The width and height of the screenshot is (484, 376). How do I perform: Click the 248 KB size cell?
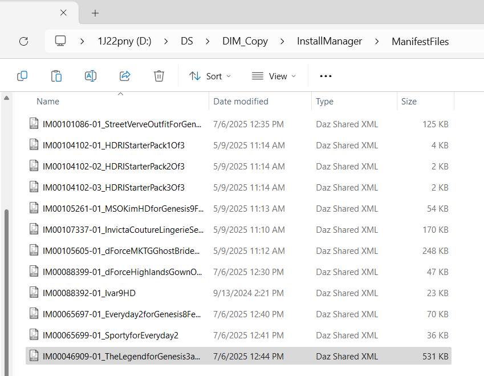[x=435, y=250]
